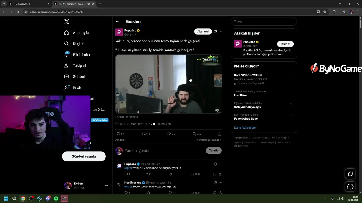Open Alıntıları görüntüle link

pyautogui.click(x=209, y=140)
